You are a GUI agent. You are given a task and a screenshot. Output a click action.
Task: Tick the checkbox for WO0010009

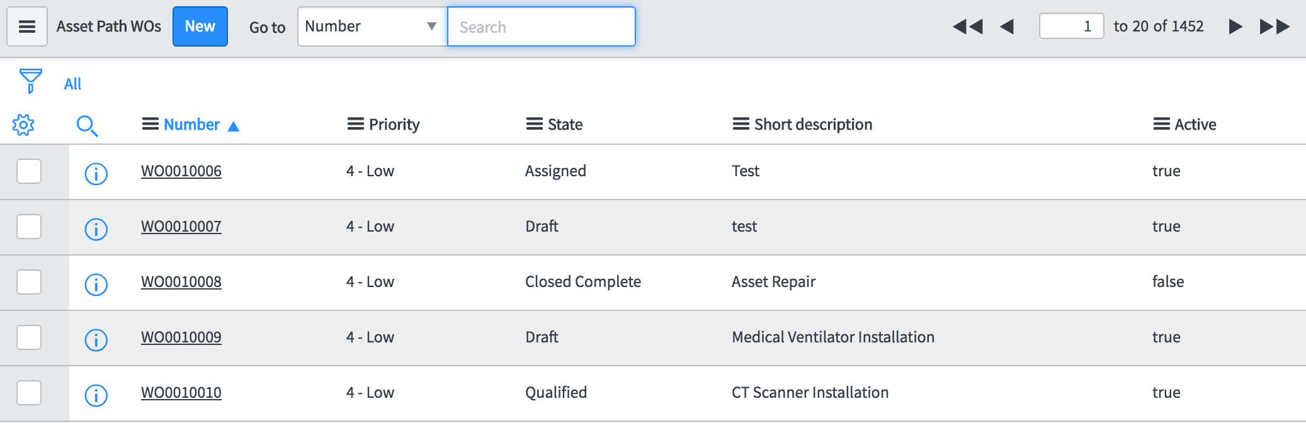coord(29,337)
